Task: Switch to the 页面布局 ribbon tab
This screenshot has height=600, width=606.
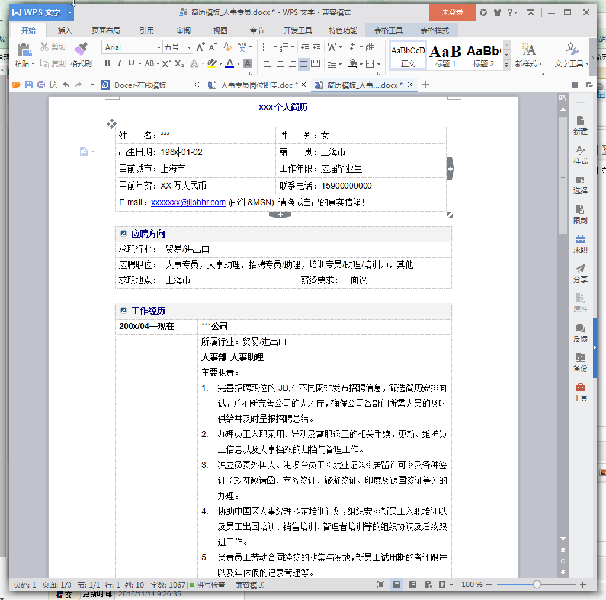Action: tap(106, 31)
